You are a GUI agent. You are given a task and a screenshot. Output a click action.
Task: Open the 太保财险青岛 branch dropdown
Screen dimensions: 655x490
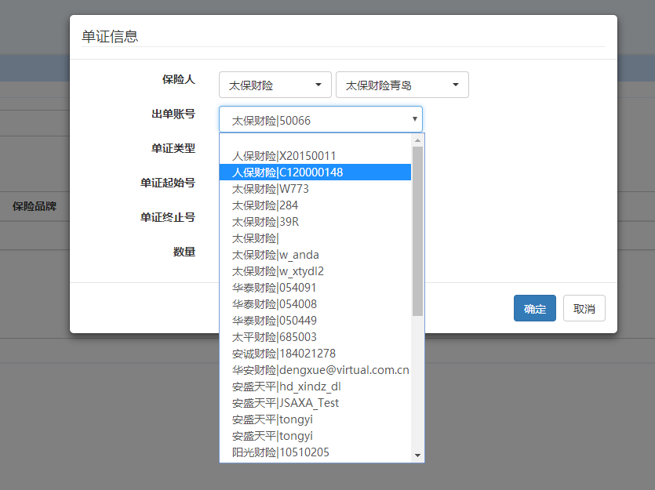pyautogui.click(x=402, y=85)
